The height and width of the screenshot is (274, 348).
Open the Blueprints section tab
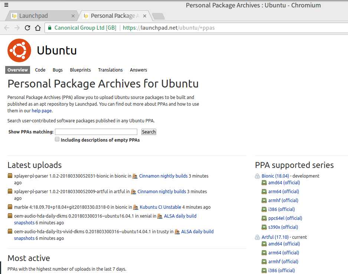pos(81,70)
